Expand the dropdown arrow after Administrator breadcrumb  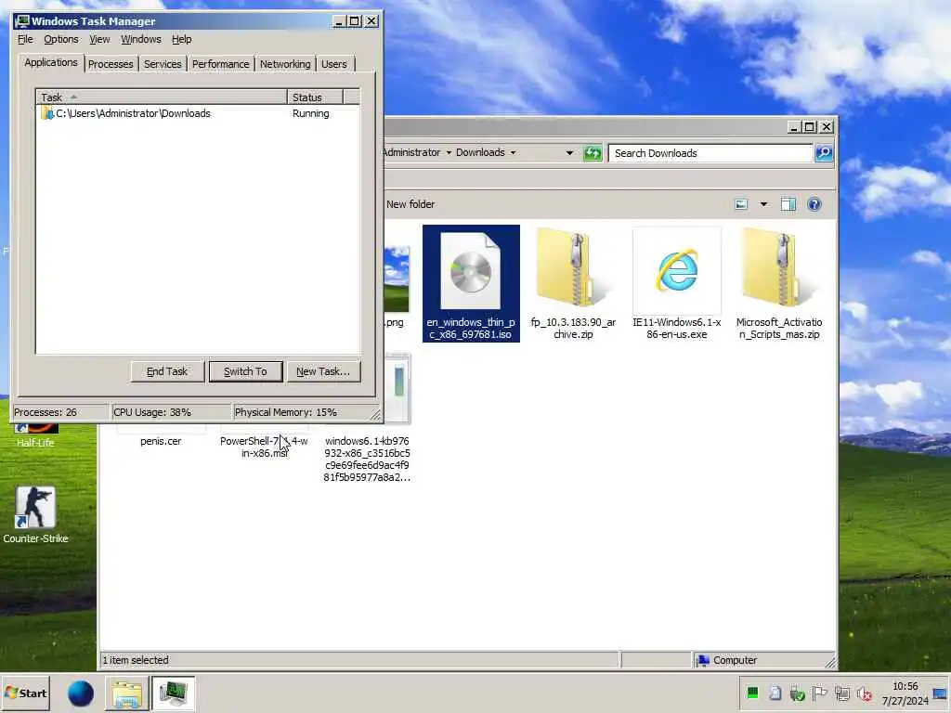click(x=449, y=153)
